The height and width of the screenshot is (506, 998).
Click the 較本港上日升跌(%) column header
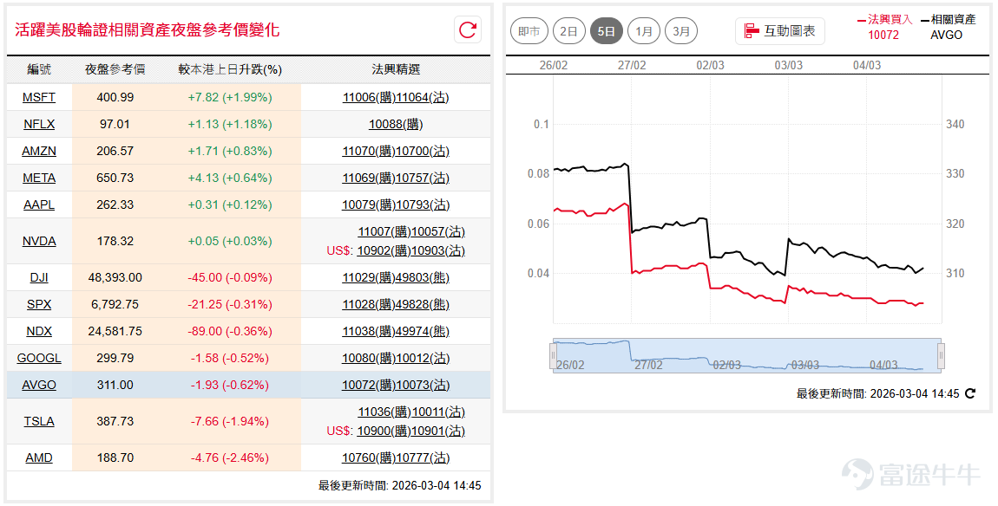pos(230,69)
